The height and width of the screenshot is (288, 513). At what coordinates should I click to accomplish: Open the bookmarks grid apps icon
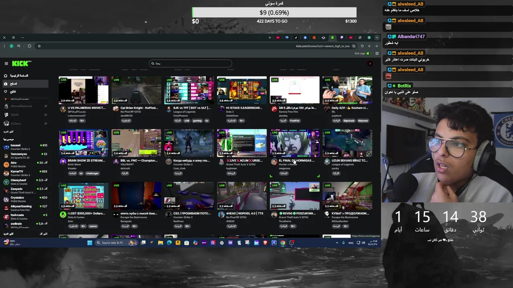point(377,53)
